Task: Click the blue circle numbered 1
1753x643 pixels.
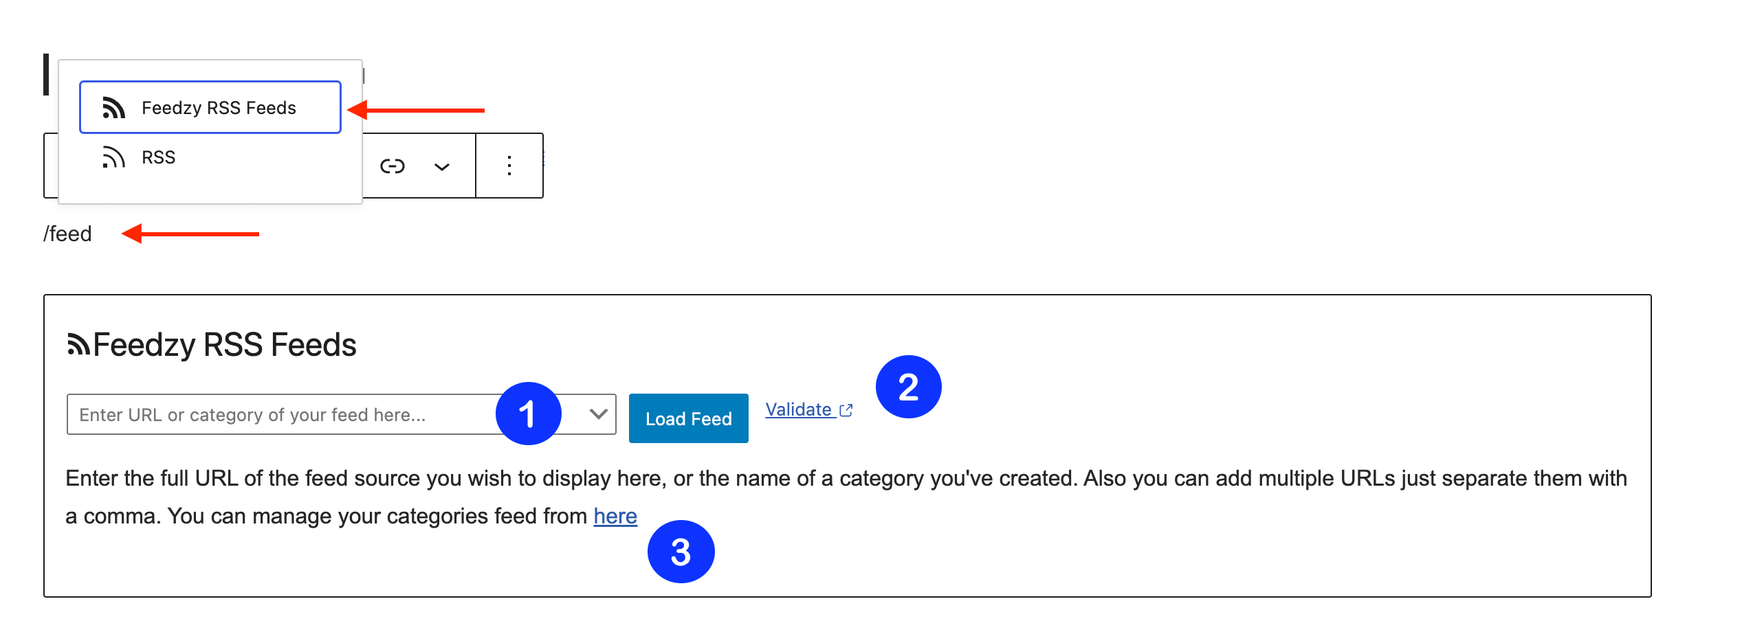Action: 528,414
